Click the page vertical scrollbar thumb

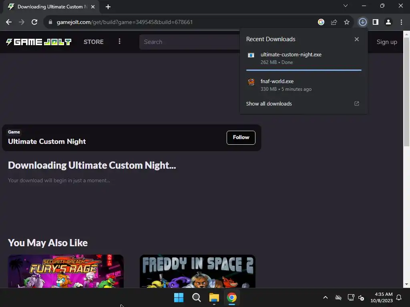[x=406, y=92]
